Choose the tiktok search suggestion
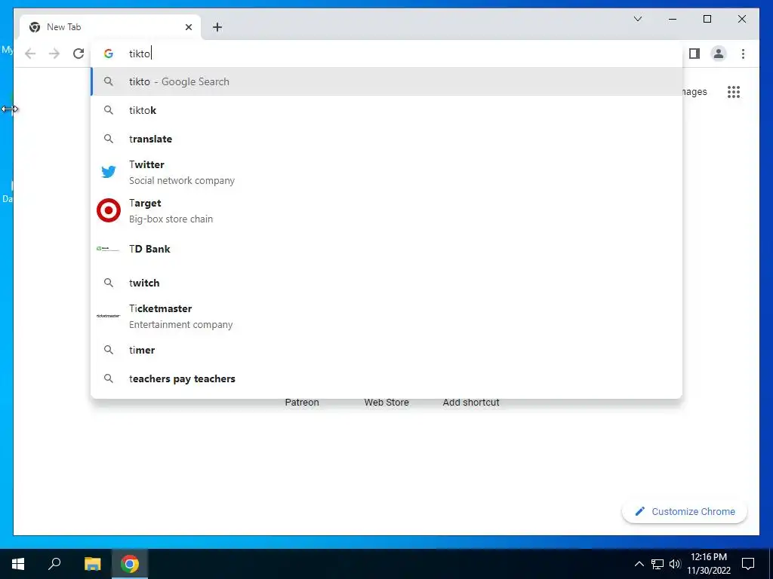The image size is (773, 579). (x=386, y=110)
